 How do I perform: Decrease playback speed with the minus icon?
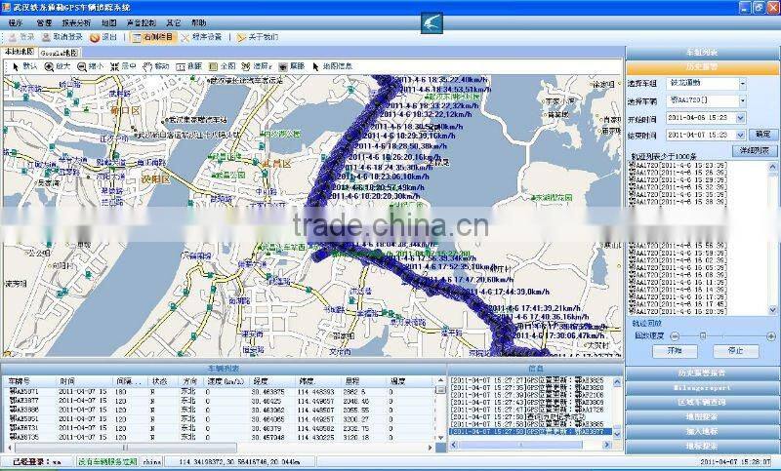pos(675,336)
